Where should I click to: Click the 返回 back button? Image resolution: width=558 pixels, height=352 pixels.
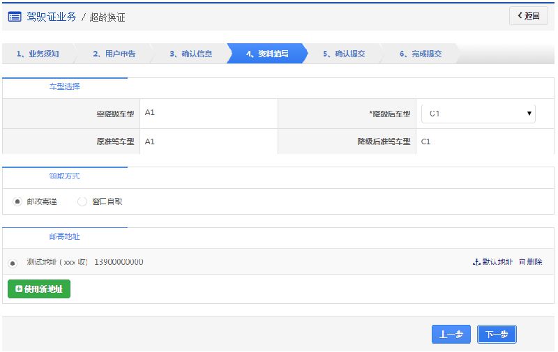(528, 16)
